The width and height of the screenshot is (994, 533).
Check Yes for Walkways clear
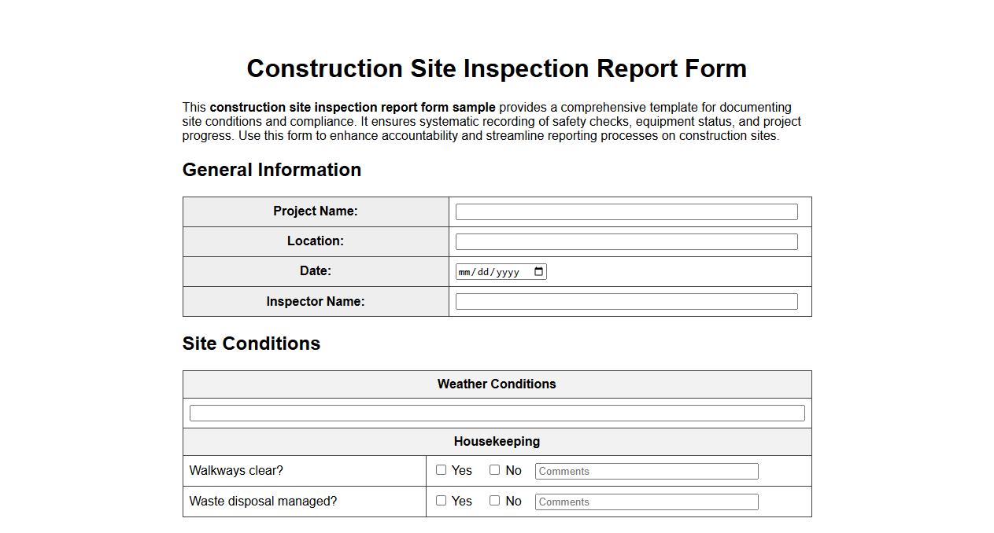442,469
